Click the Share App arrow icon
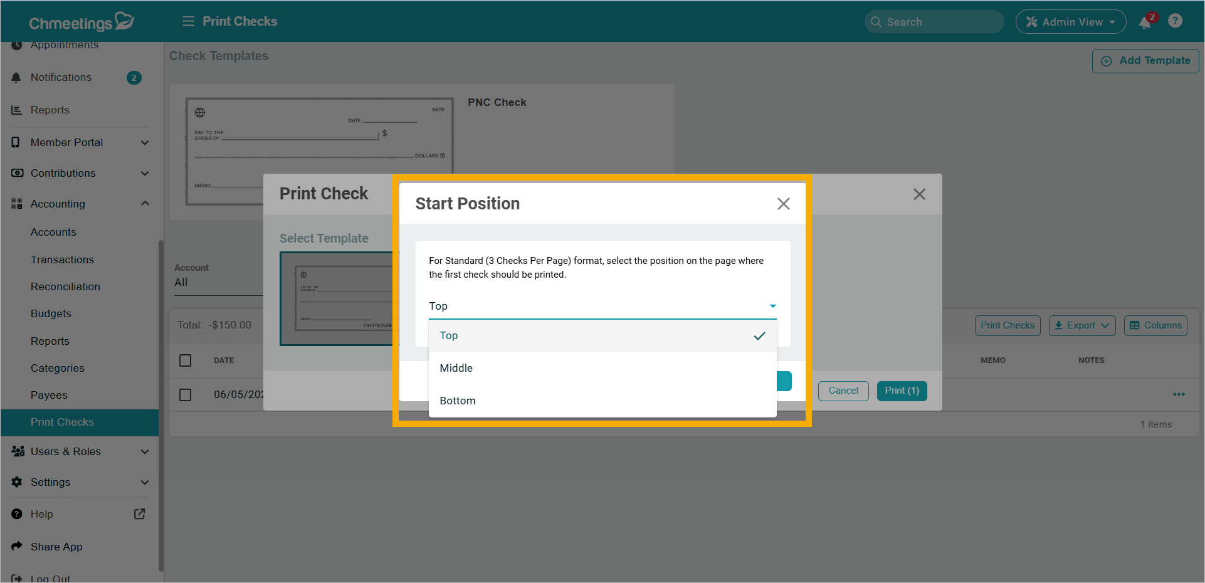Image resolution: width=1205 pixels, height=583 pixels. pos(17,546)
